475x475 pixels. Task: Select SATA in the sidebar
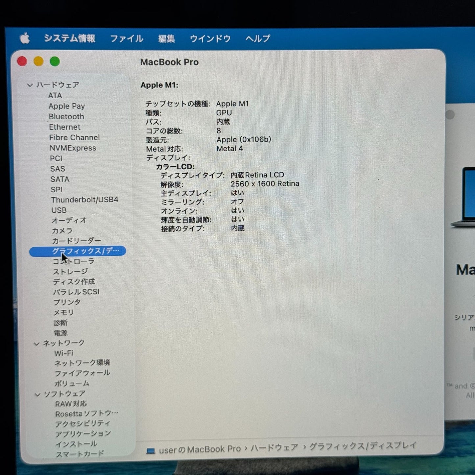(60, 179)
